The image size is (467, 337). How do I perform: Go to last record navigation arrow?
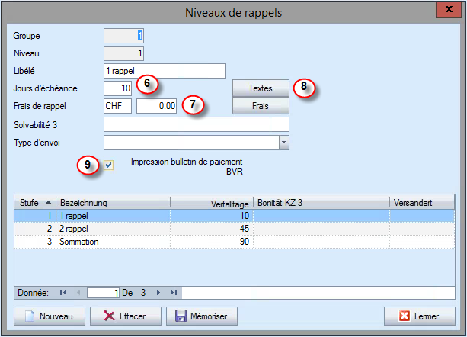pos(174,293)
